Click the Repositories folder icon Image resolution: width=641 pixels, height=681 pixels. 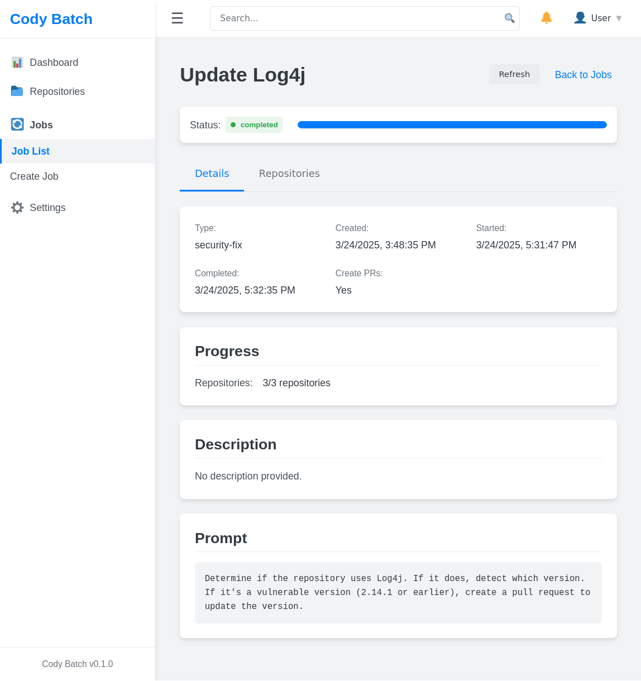pos(17,91)
